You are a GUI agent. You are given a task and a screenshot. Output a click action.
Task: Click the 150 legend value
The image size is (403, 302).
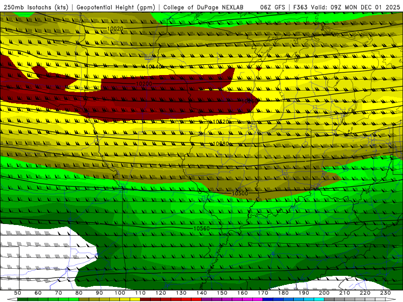pos(222,293)
